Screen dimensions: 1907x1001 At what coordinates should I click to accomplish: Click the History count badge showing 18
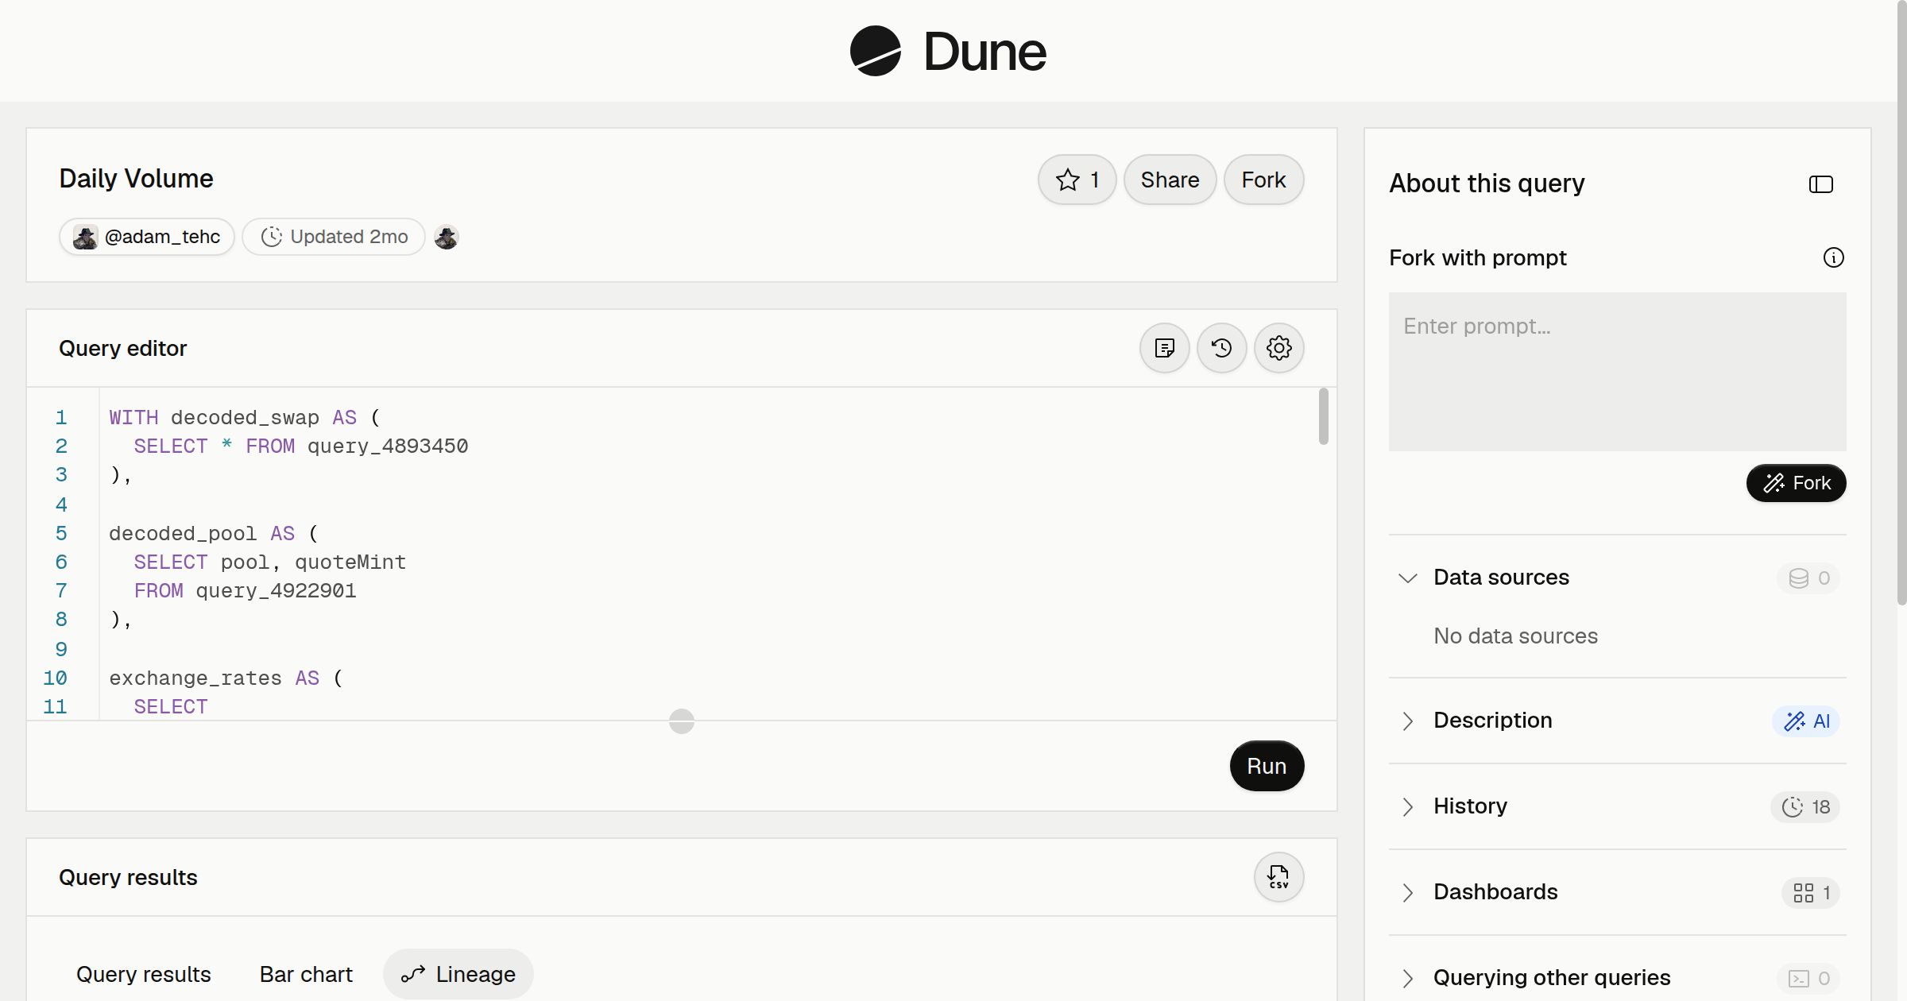1805,807
